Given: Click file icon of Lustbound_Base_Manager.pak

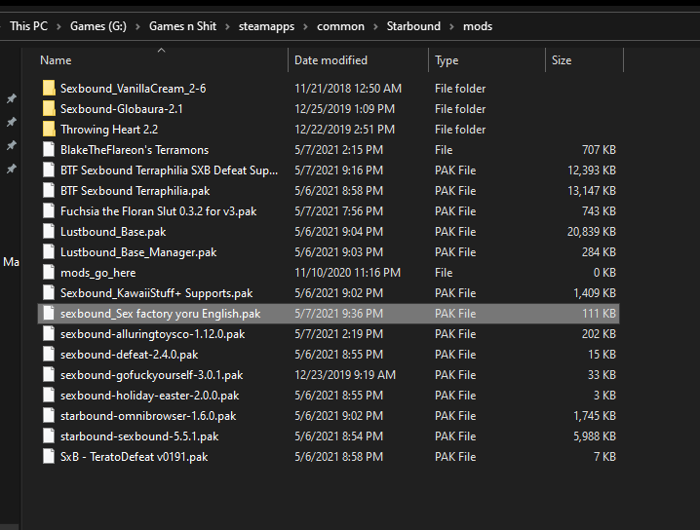Looking at the screenshot, I should (x=49, y=252).
